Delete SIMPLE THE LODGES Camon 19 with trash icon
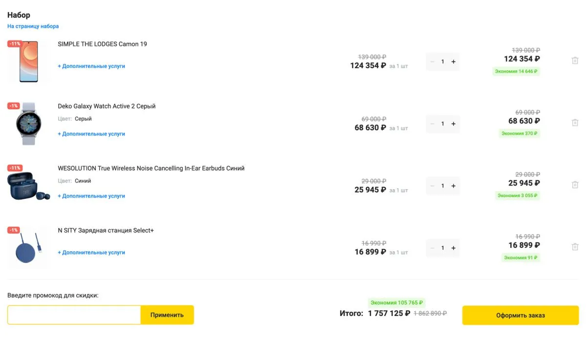The image size is (586, 351). tap(575, 60)
